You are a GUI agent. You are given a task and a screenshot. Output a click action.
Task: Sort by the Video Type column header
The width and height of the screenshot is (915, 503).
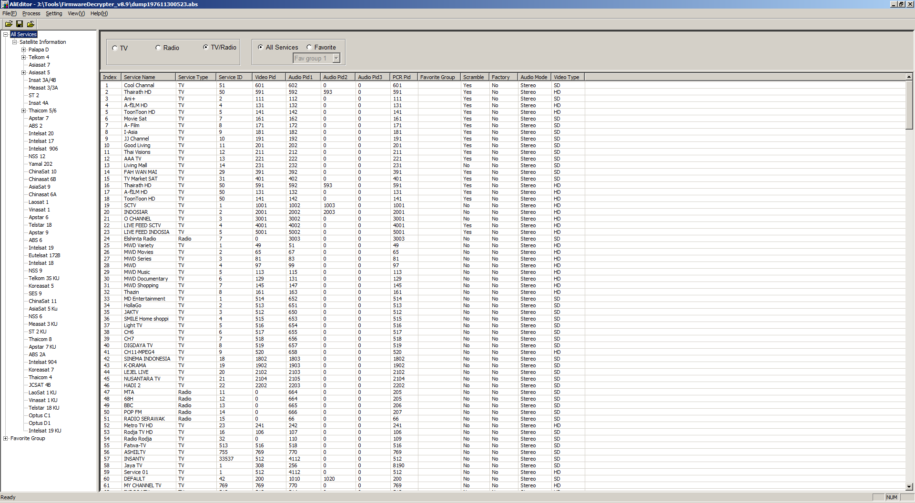pyautogui.click(x=568, y=77)
